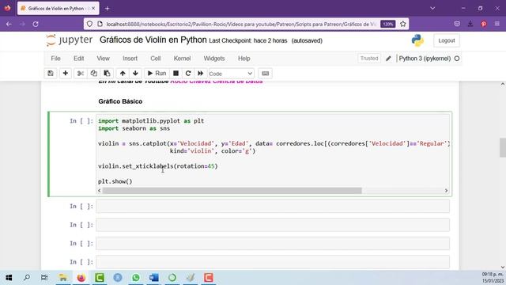Restart the kernel icon
This screenshot has height=285, width=506.
[x=188, y=74]
